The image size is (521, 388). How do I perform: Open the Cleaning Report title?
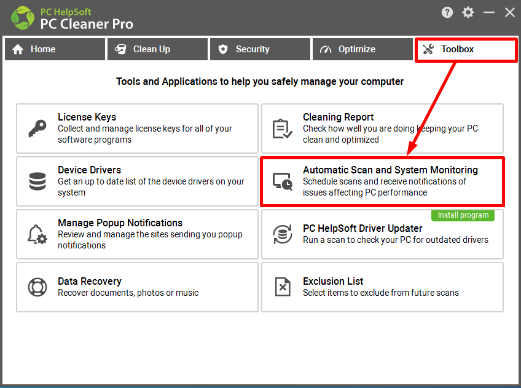[x=339, y=117]
